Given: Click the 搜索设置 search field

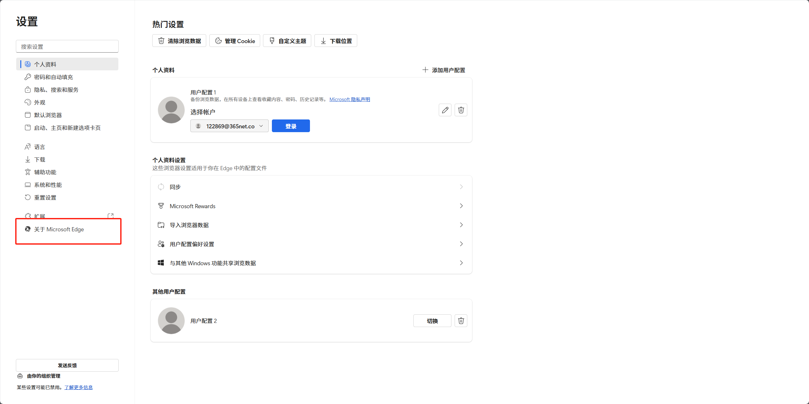Looking at the screenshot, I should (67, 46).
